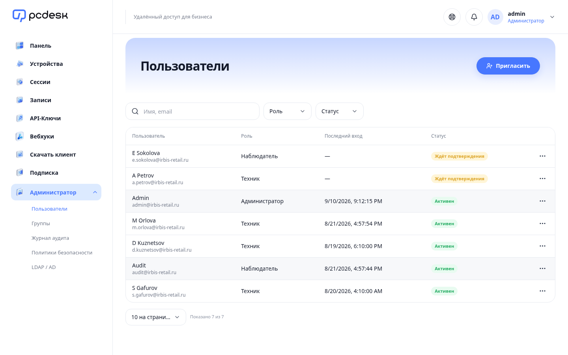The width and height of the screenshot is (568, 355).
Task: Click the search magnifier icon
Action: coord(135,111)
